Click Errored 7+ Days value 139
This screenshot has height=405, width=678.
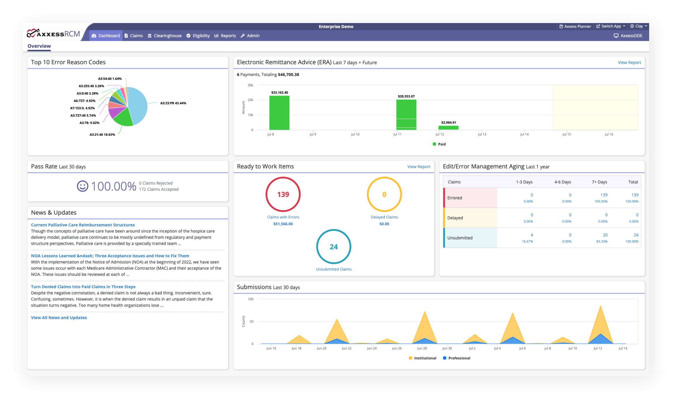604,195
